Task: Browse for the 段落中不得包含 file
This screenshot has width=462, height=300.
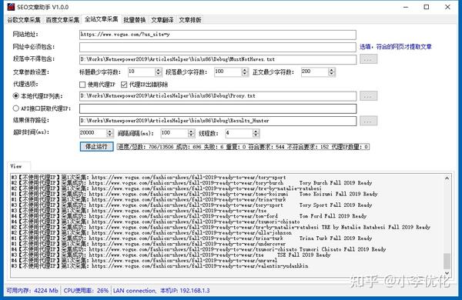Action: click(x=368, y=59)
